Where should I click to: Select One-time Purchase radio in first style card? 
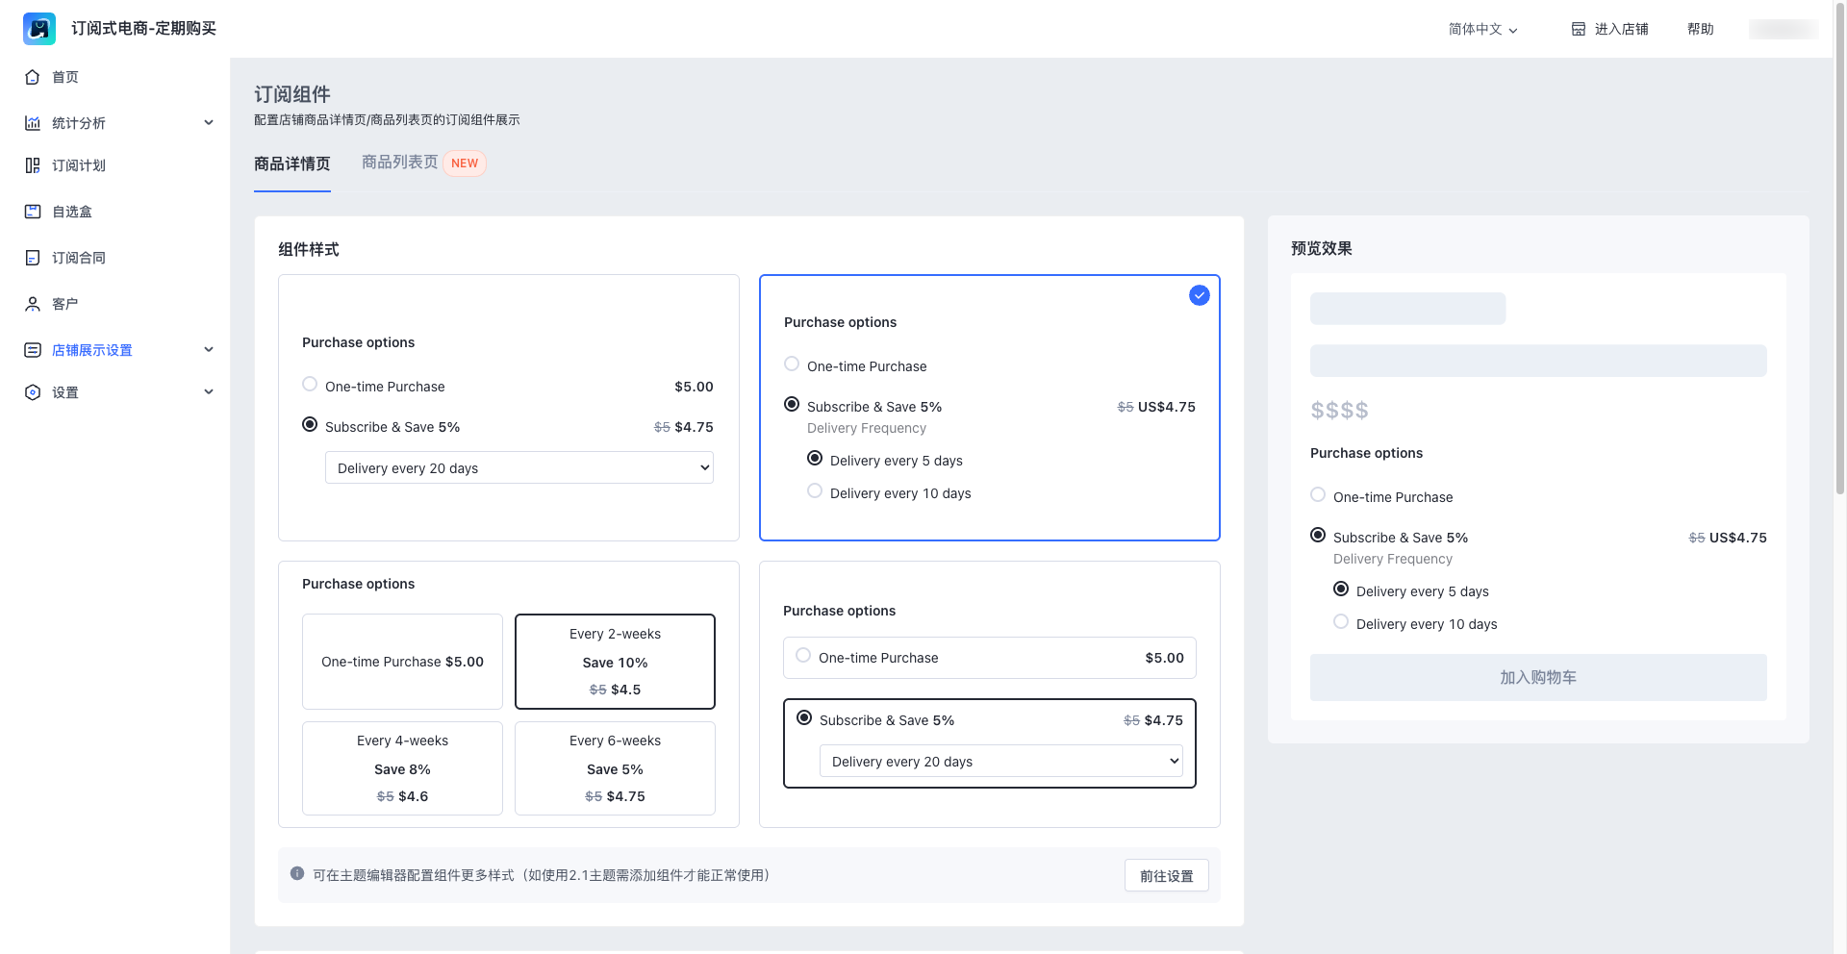pyautogui.click(x=310, y=385)
